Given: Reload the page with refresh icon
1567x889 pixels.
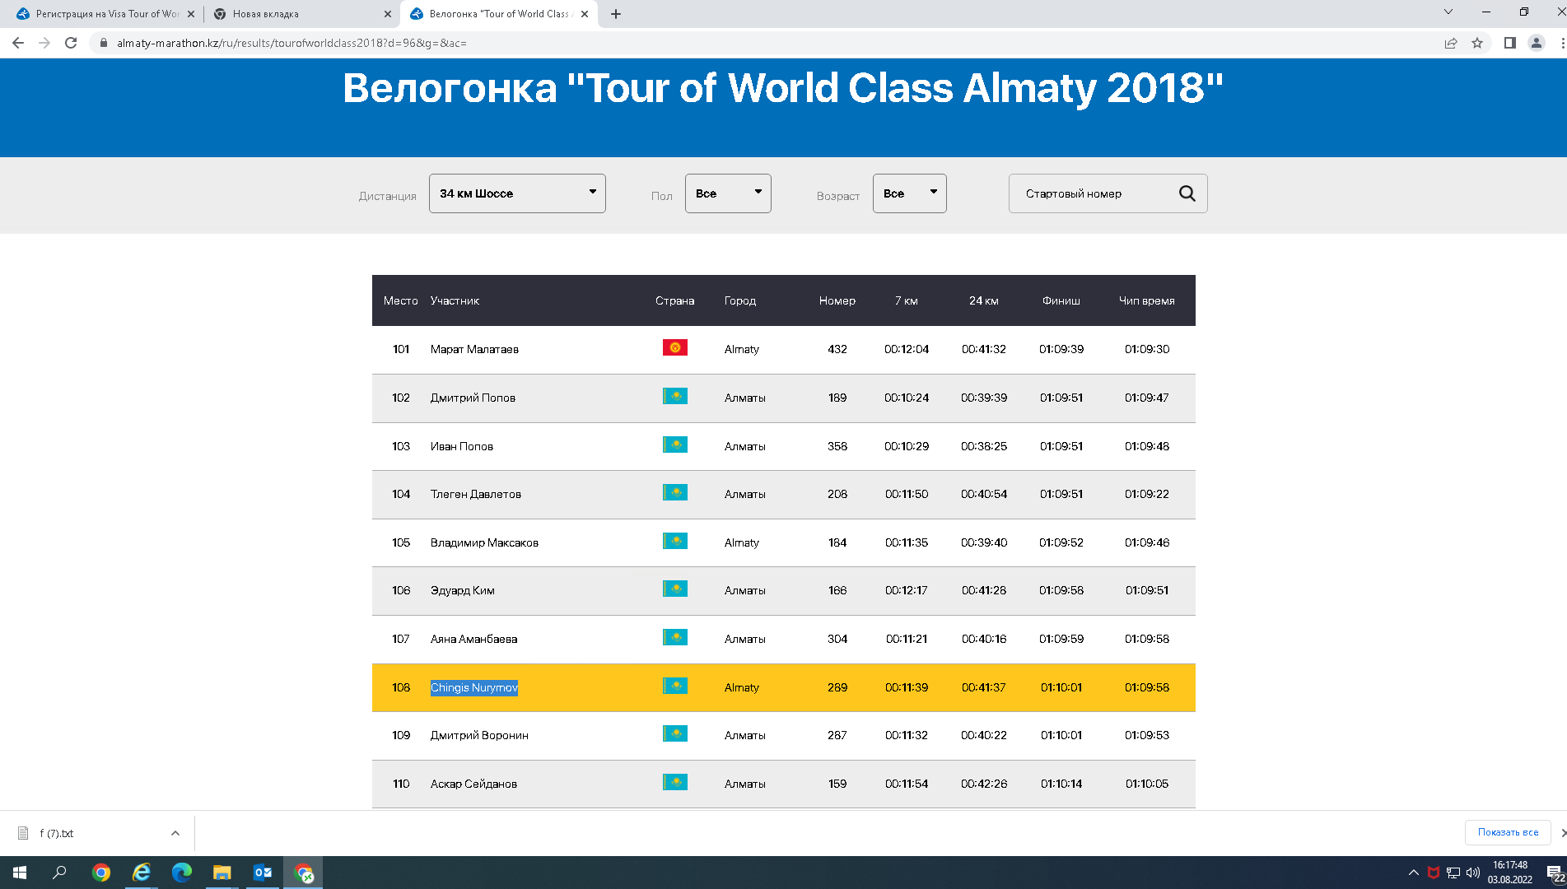Looking at the screenshot, I should coord(71,43).
